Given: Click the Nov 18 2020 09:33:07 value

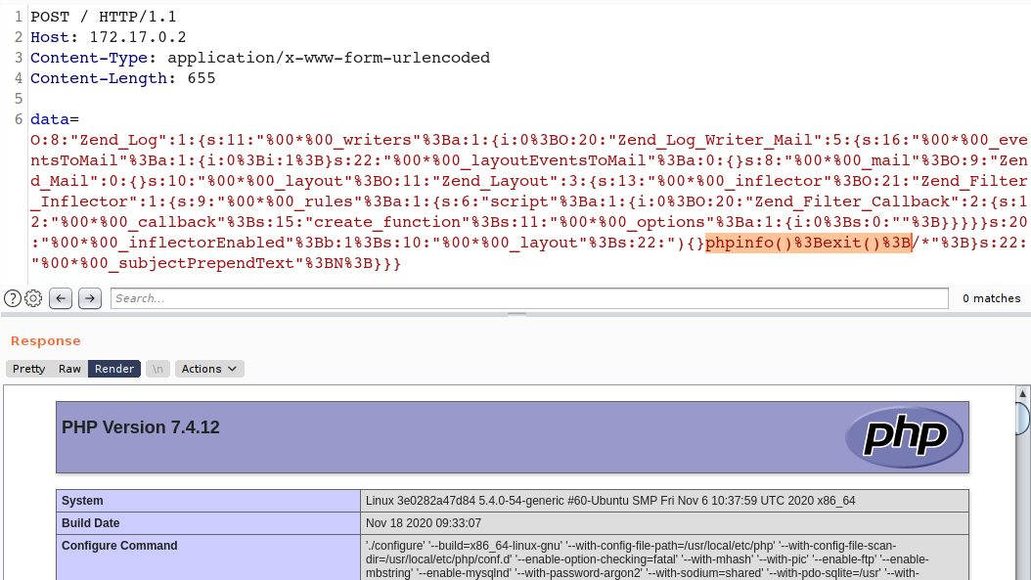Looking at the screenshot, I should pos(424,523).
